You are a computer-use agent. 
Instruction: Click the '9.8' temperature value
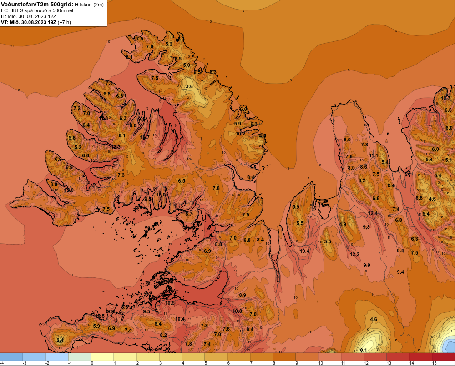coord(366,227)
